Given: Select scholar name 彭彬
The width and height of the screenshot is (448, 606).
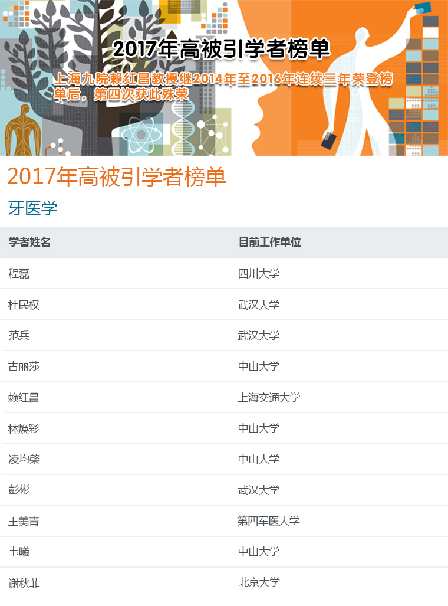Looking at the screenshot, I should 19,490.
